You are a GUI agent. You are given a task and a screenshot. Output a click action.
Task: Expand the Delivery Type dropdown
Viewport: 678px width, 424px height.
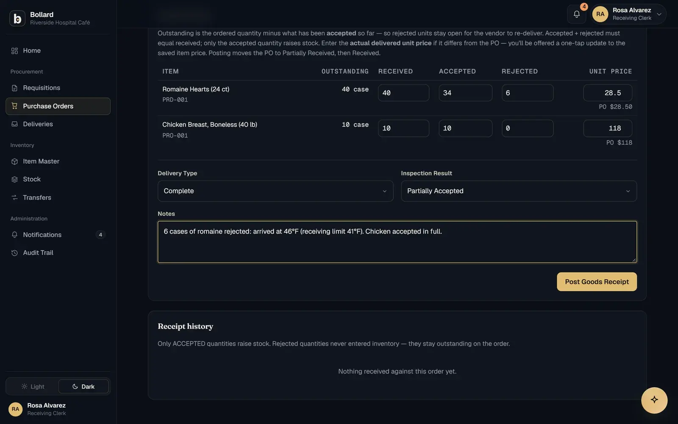tap(275, 191)
